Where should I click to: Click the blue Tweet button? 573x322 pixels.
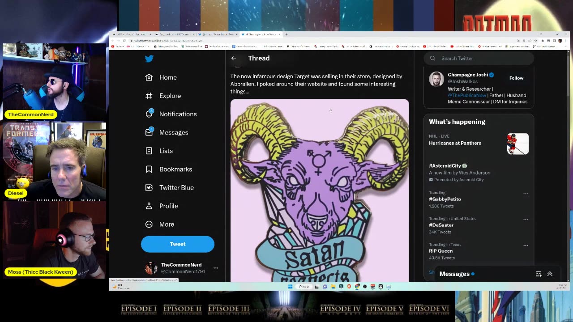pos(178,244)
